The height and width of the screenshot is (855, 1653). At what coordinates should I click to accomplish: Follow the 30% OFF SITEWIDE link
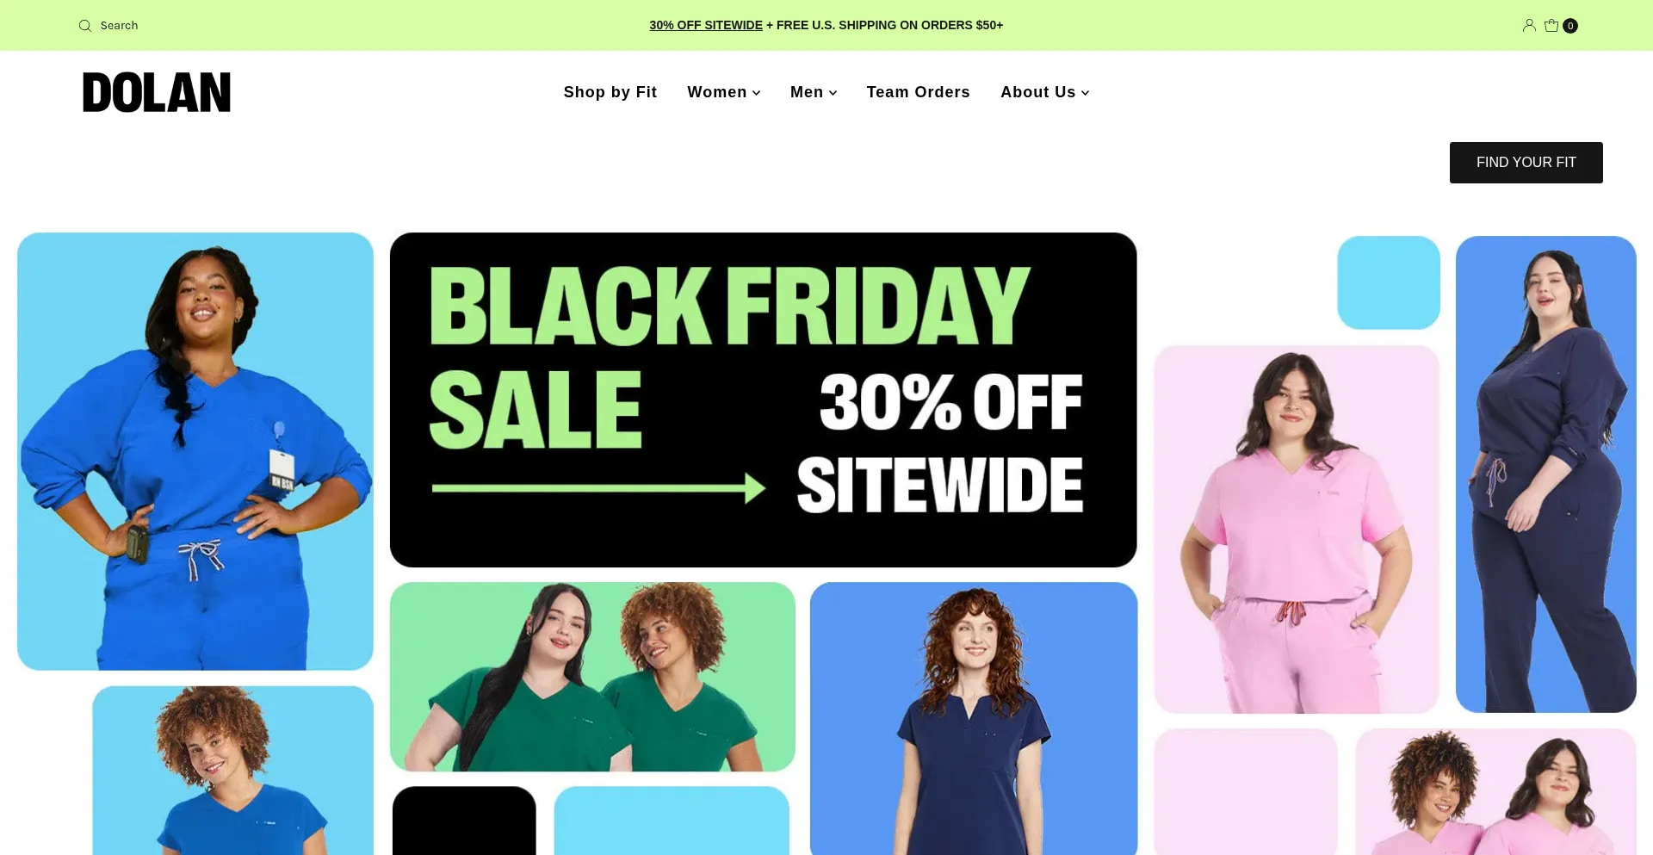(706, 25)
